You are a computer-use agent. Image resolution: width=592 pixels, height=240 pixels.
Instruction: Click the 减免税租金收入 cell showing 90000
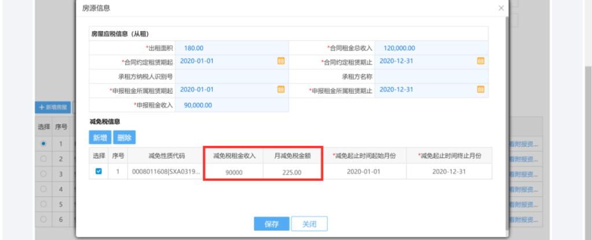pos(234,172)
